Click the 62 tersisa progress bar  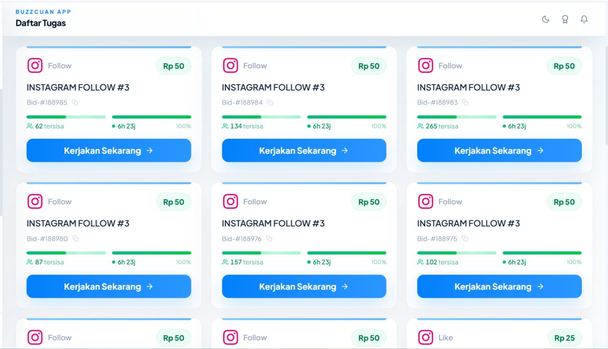click(x=66, y=117)
